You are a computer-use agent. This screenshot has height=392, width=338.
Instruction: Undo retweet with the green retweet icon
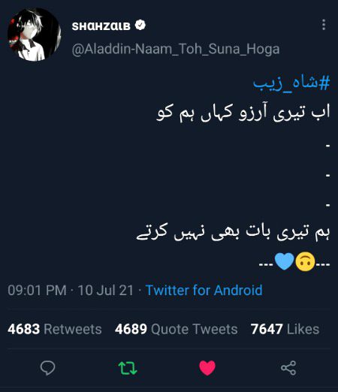[x=128, y=368]
